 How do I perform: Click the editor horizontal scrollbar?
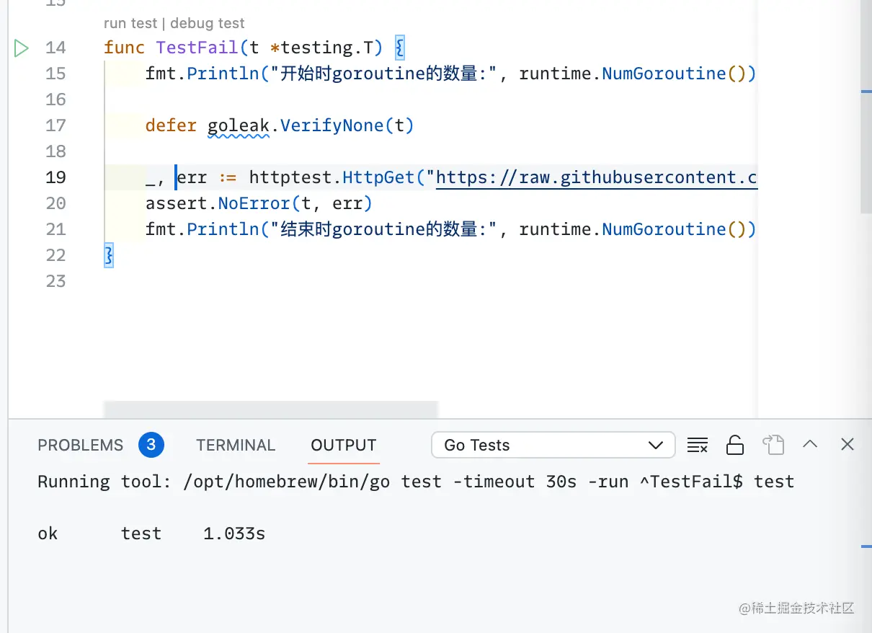coord(271,410)
